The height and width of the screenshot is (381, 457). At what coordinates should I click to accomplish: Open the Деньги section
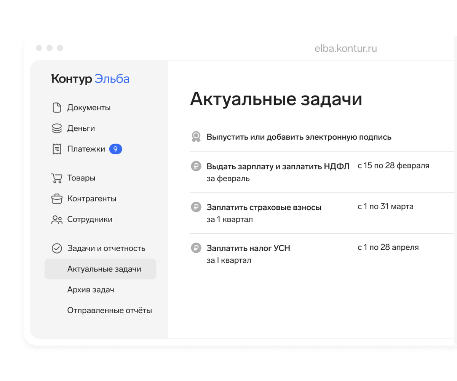(81, 128)
